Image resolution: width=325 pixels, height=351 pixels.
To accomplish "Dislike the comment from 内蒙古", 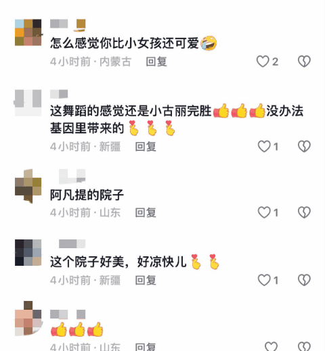I will pyautogui.click(x=304, y=62).
